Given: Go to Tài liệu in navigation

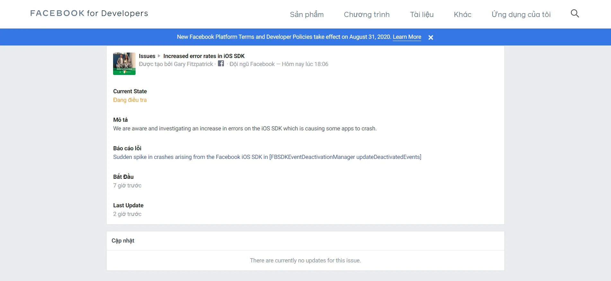Looking at the screenshot, I should tap(422, 14).
